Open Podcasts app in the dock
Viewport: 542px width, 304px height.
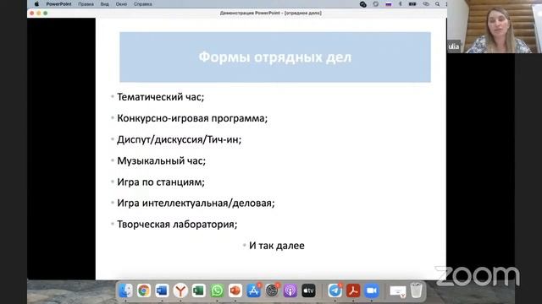290,290
